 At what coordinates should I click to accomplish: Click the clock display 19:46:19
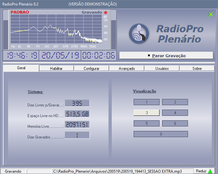click(x=21, y=55)
